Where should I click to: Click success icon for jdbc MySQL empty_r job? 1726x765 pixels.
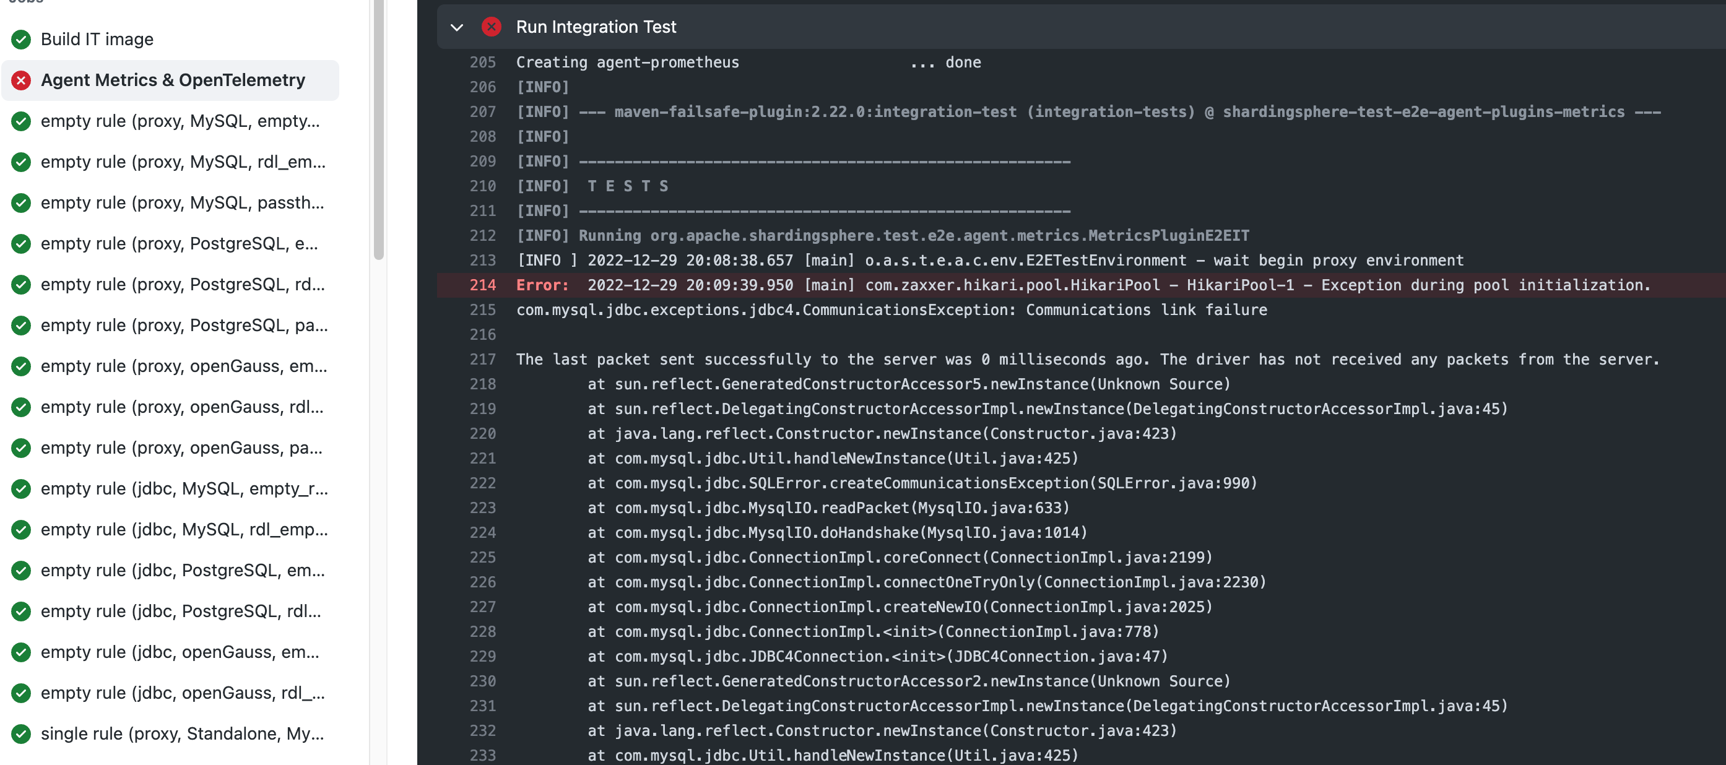point(22,489)
